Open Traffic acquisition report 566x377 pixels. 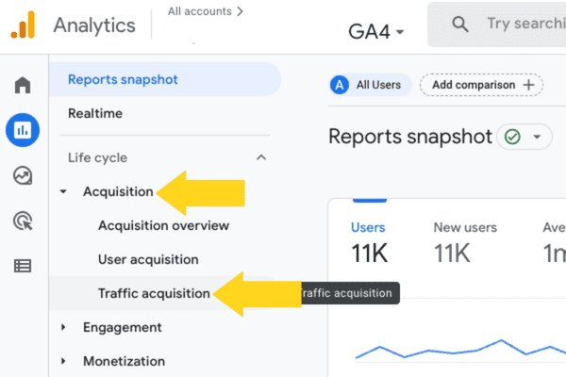(154, 293)
